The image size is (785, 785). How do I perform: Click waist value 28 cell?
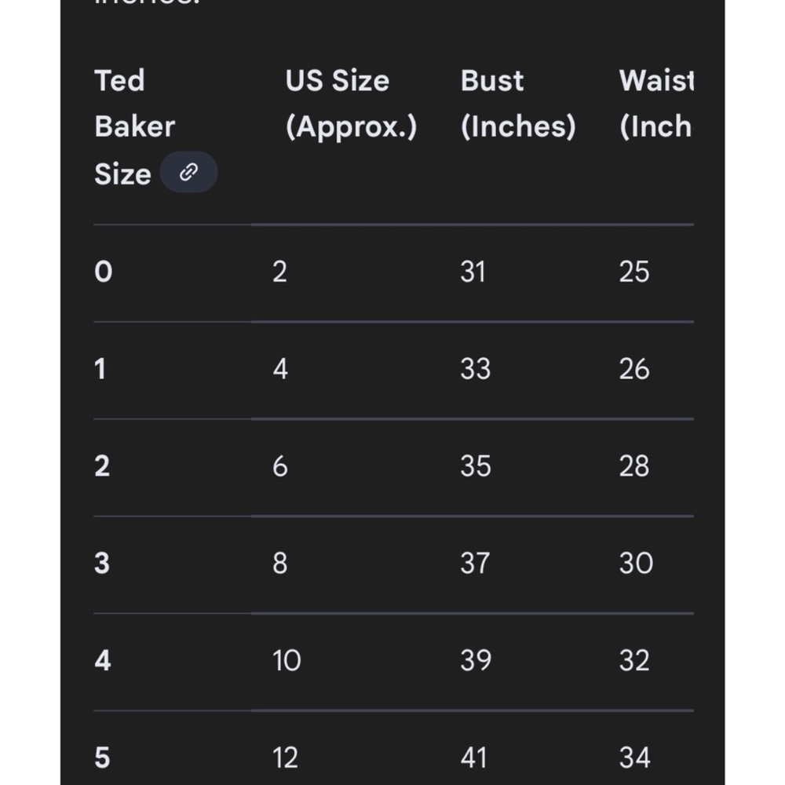(634, 466)
